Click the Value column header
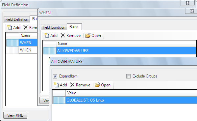 131,93
